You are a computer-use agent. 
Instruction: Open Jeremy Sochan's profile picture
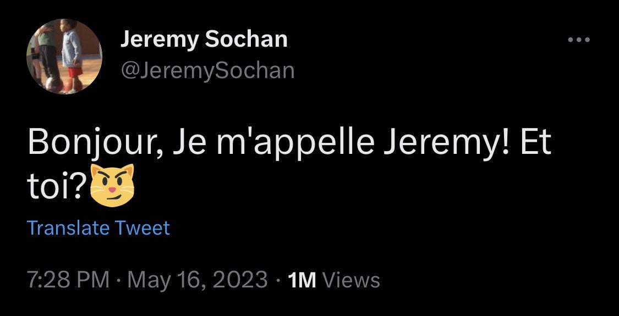pos(64,57)
